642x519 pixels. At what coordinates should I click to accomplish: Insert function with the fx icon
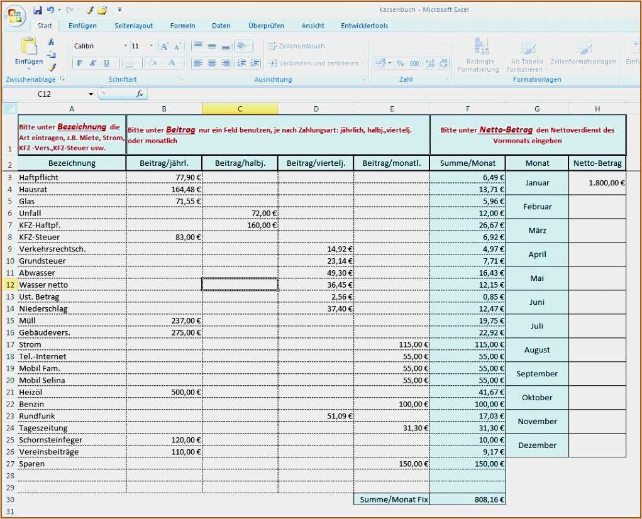pos(140,94)
